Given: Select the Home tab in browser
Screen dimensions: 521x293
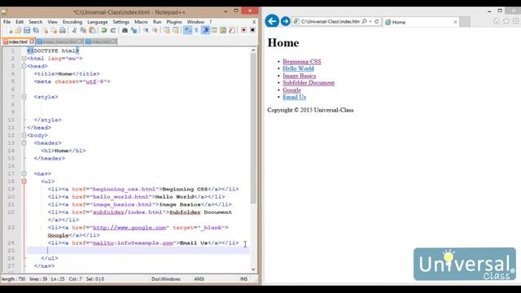Looking at the screenshot, I should point(421,22).
